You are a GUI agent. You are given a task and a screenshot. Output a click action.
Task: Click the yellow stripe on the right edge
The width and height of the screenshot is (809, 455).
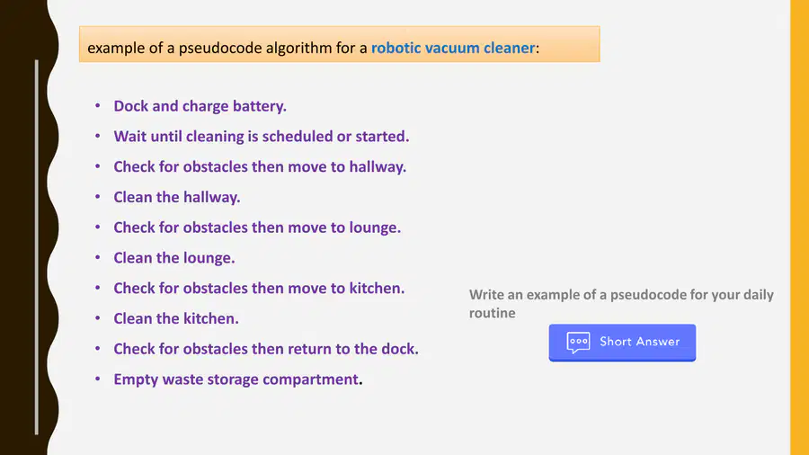click(x=799, y=227)
